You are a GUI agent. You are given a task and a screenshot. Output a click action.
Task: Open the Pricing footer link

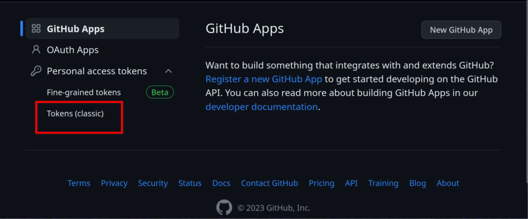tap(322, 183)
